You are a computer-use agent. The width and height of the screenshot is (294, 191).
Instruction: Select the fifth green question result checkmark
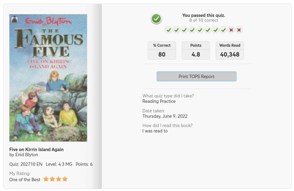click(x=200, y=30)
